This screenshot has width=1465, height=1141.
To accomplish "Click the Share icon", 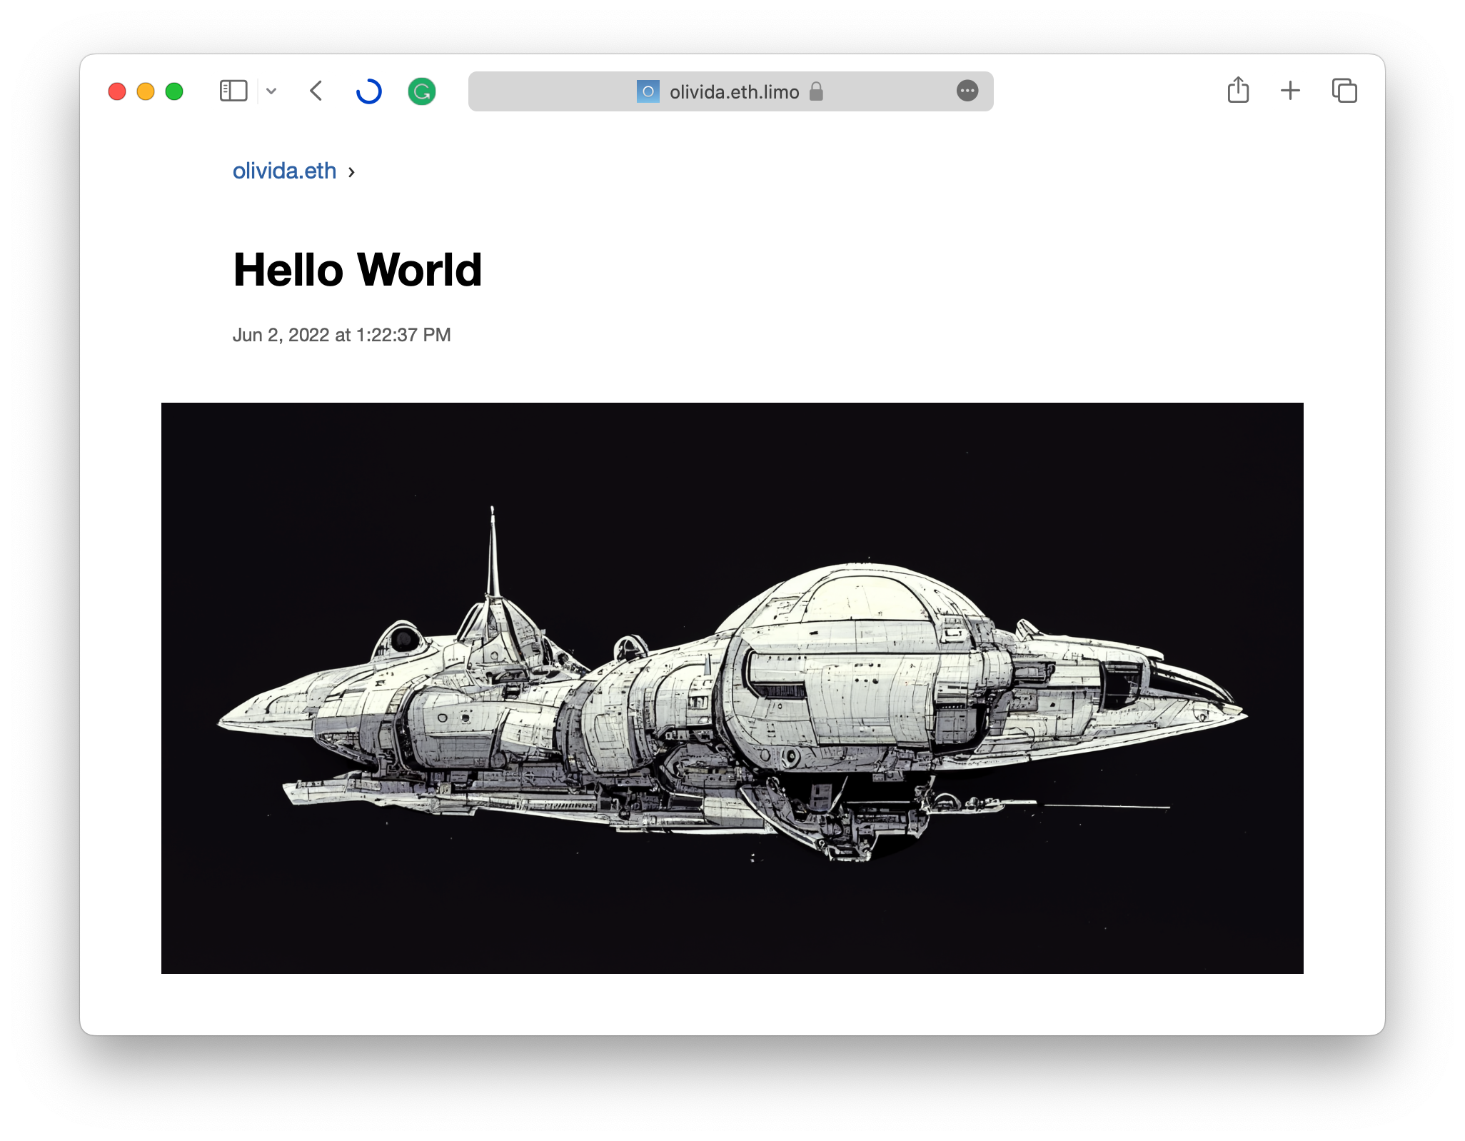I will click(1239, 90).
